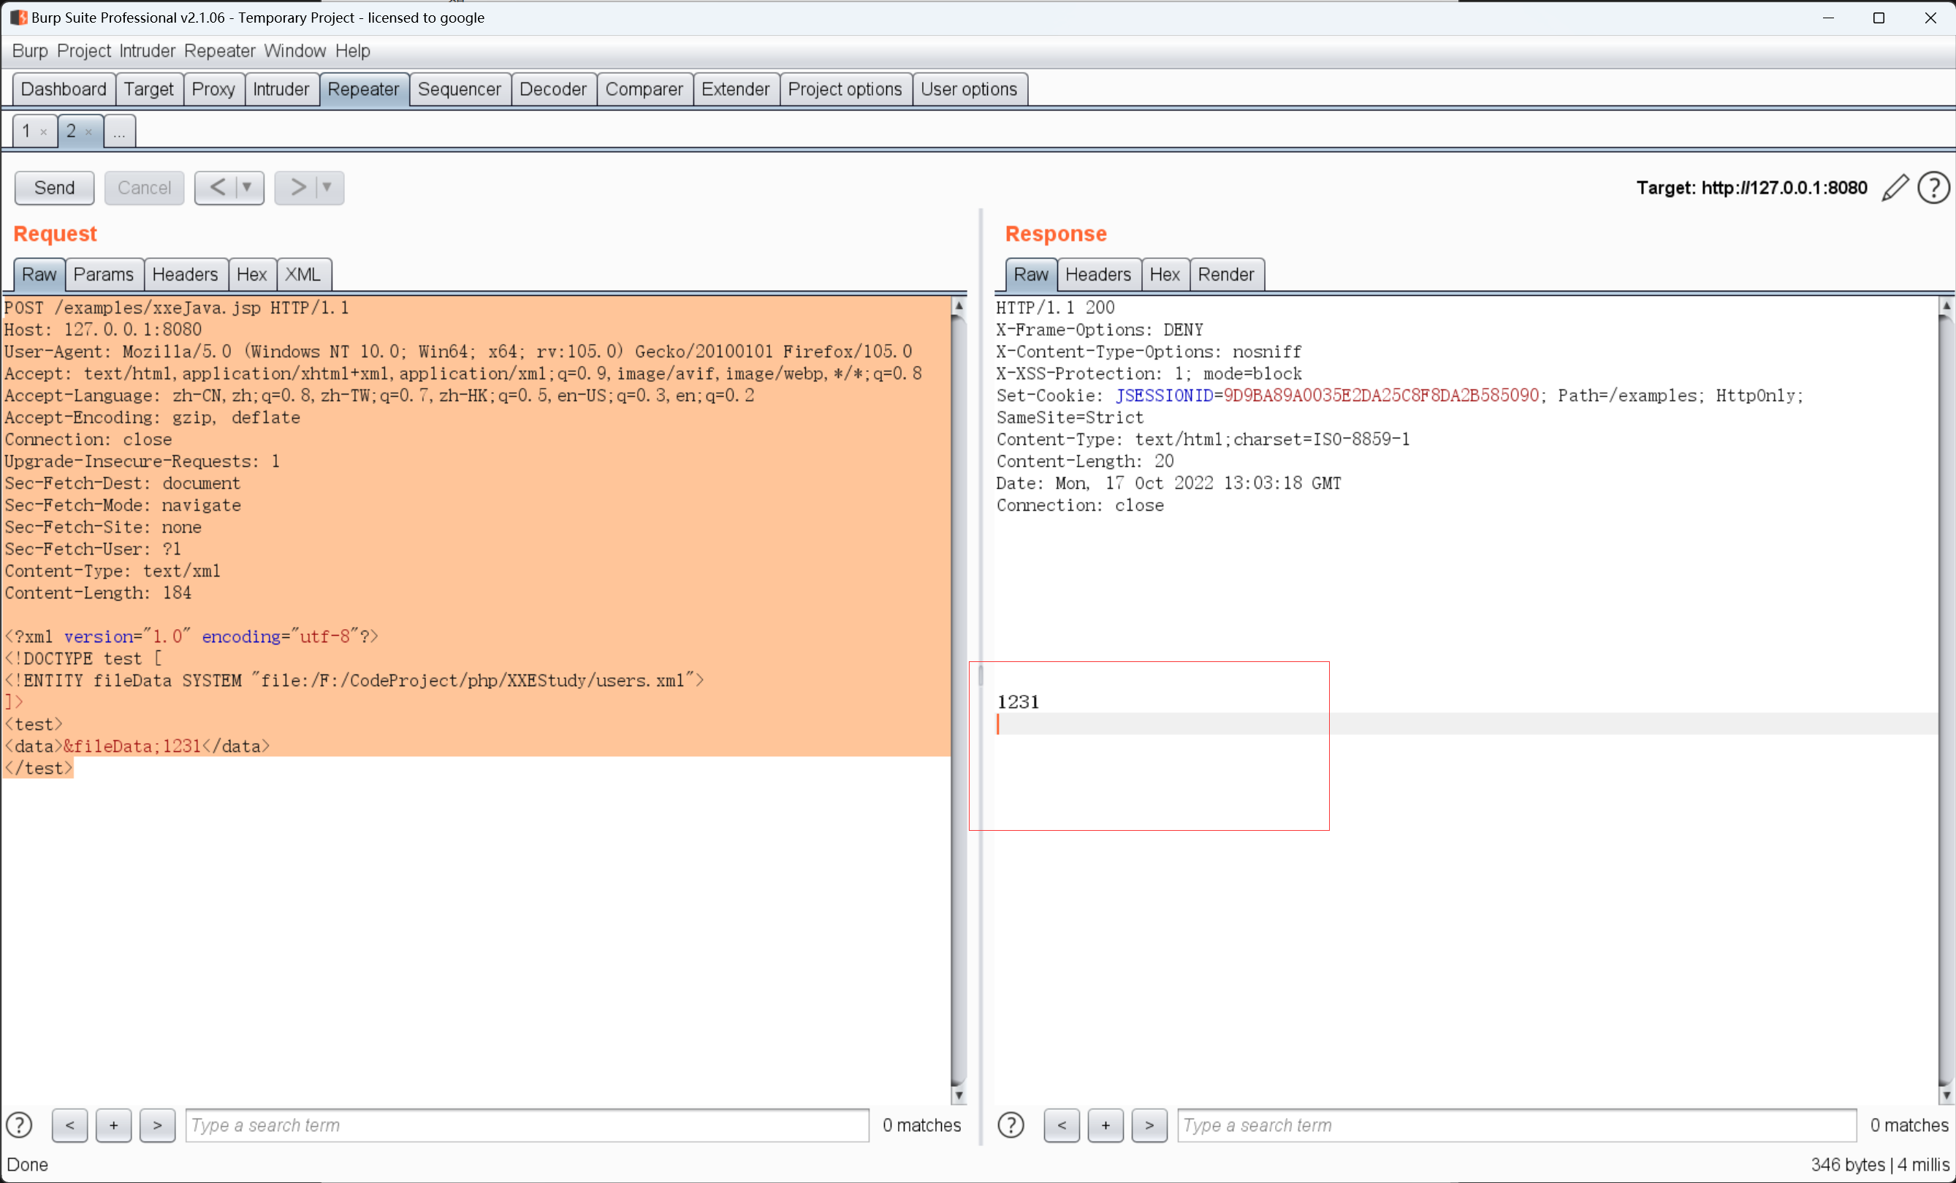1956x1183 pixels.
Task: Open the Burp menu
Action: tap(30, 51)
